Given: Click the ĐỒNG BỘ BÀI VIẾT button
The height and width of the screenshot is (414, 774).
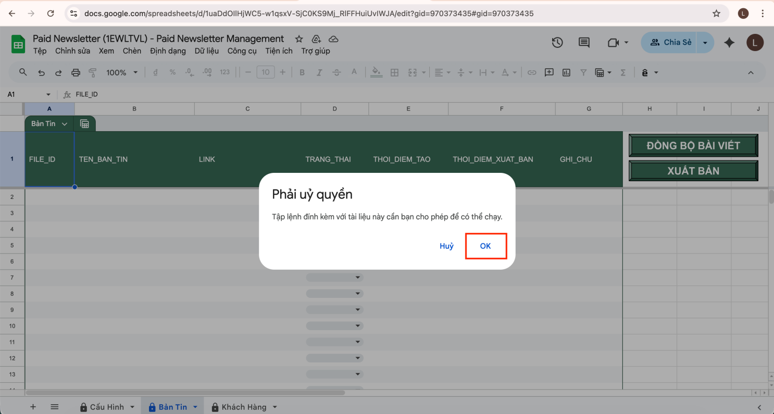Looking at the screenshot, I should point(693,145).
